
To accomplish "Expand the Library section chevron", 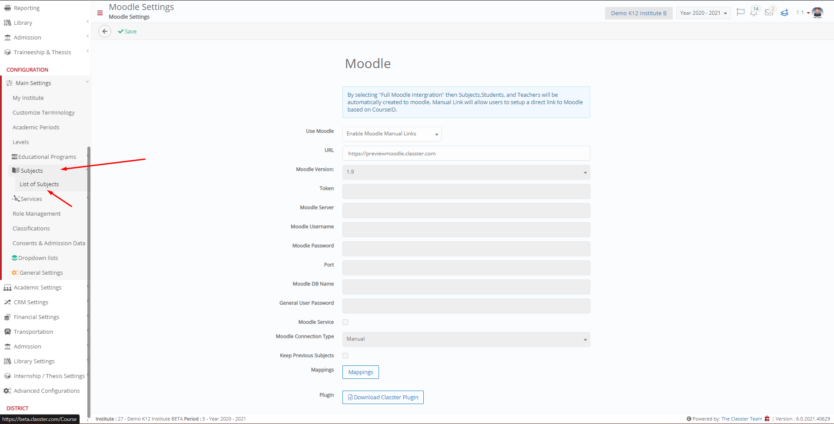I will [x=87, y=22].
